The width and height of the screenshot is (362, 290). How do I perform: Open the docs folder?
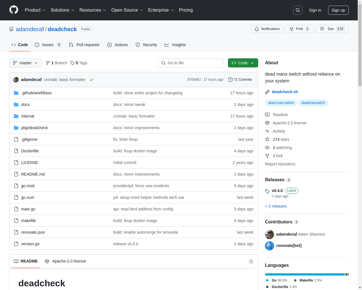point(25,105)
